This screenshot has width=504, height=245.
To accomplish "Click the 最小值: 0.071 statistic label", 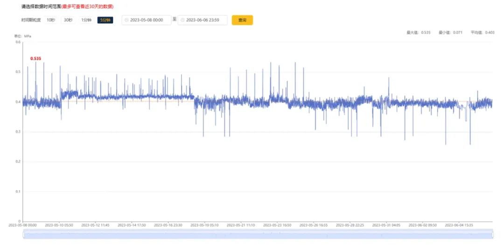I will click(450, 33).
